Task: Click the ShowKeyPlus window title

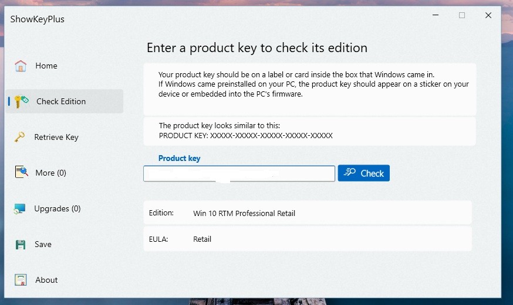Action: (38, 19)
